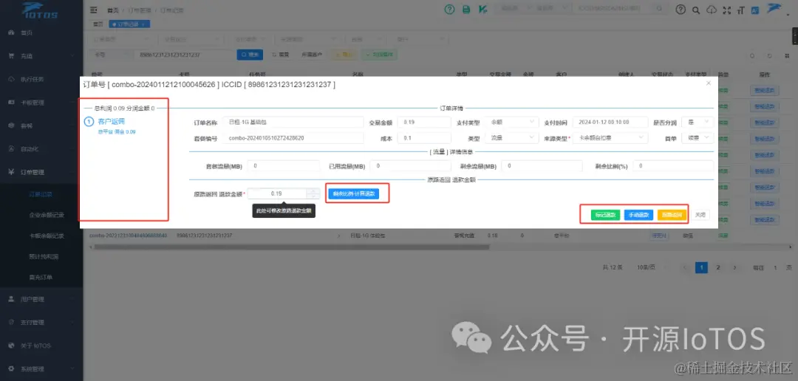Select 订单记录 submenu item
Screen dimensions: 798x381
click(41, 193)
